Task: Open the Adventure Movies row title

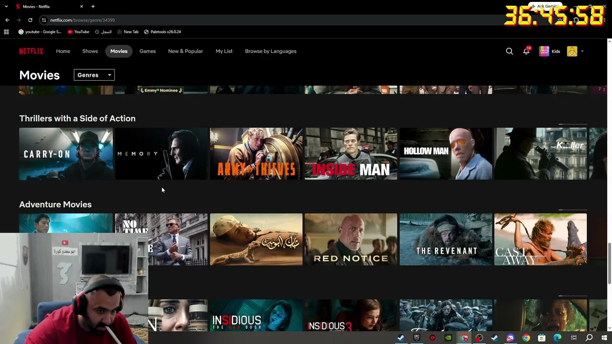Action: tap(55, 204)
